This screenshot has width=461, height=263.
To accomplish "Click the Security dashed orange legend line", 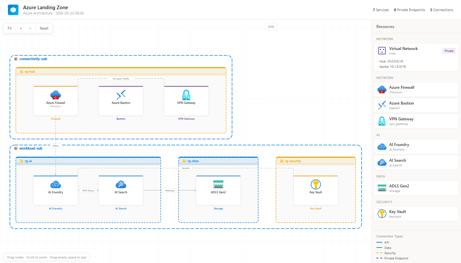I will 379,253.
